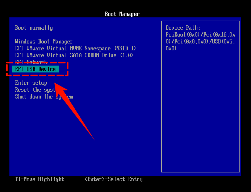Click the Boot Manager title text
Viewport: 251px width, 192px height.
(x=122, y=14)
